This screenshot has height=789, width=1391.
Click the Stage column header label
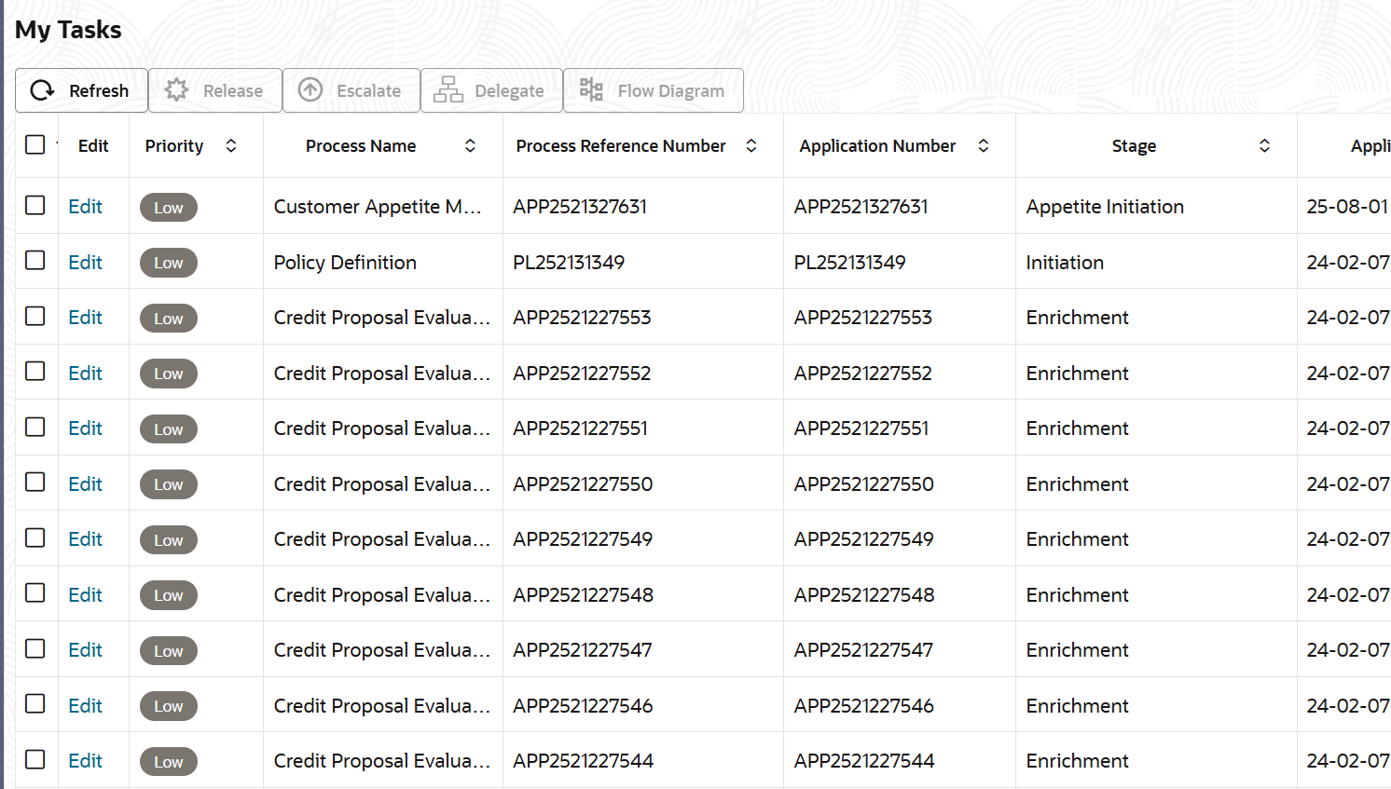pos(1134,146)
